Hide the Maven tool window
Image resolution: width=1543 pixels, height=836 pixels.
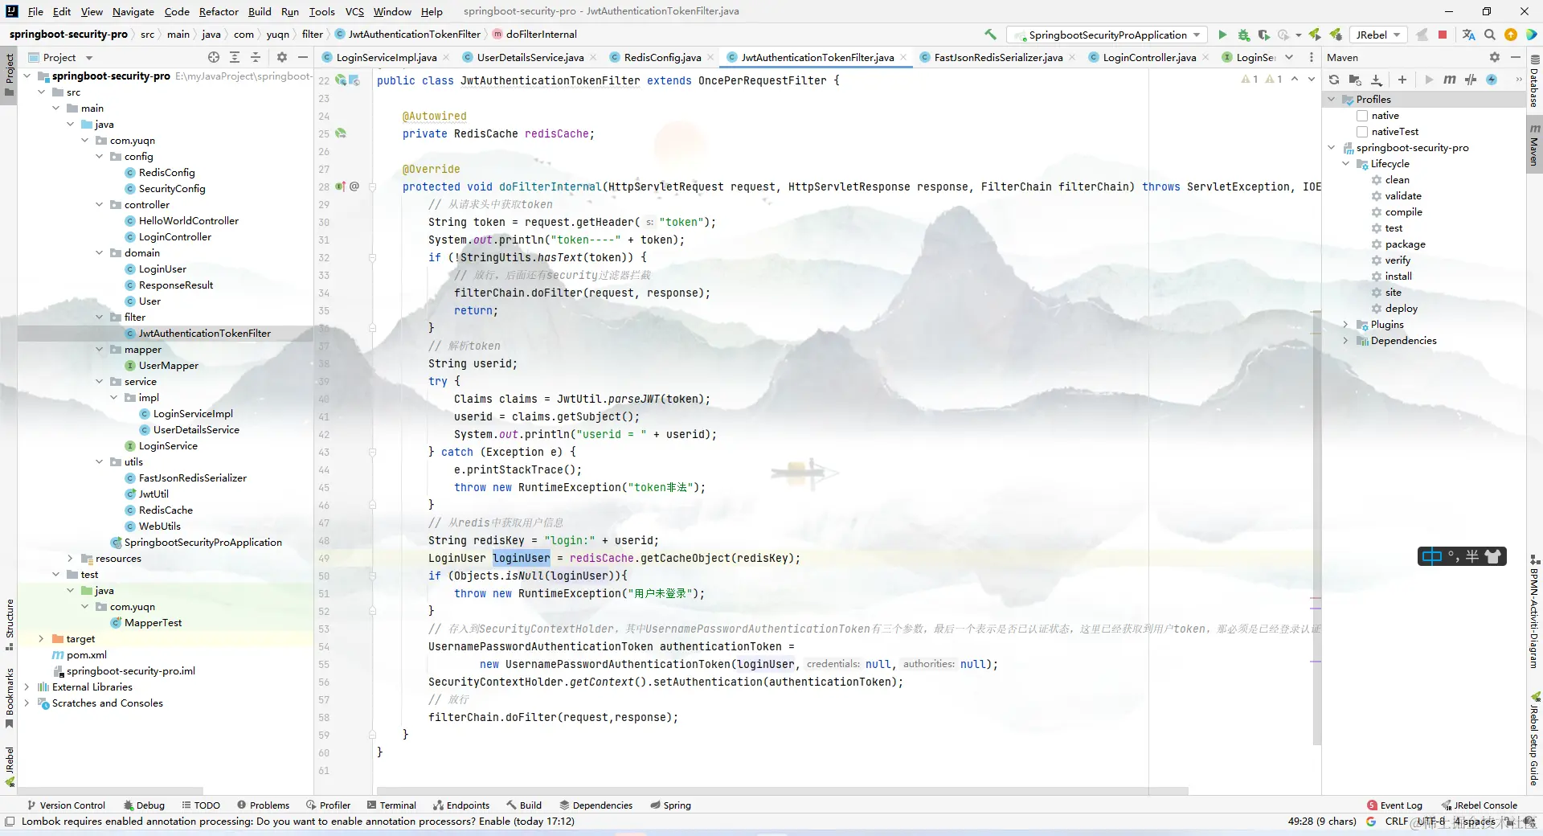pyautogui.click(x=1516, y=57)
